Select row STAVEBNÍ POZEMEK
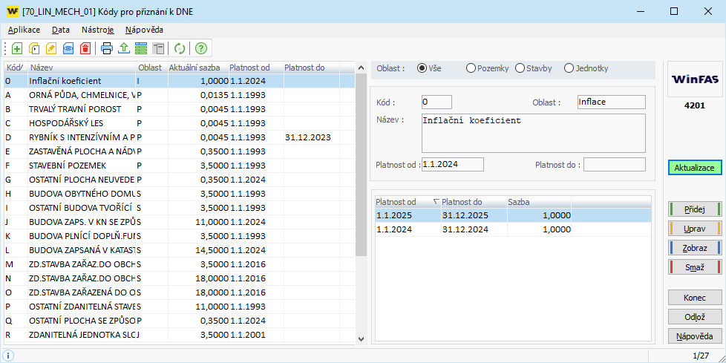Image resolution: width=726 pixels, height=363 pixels. pyautogui.click(x=179, y=166)
